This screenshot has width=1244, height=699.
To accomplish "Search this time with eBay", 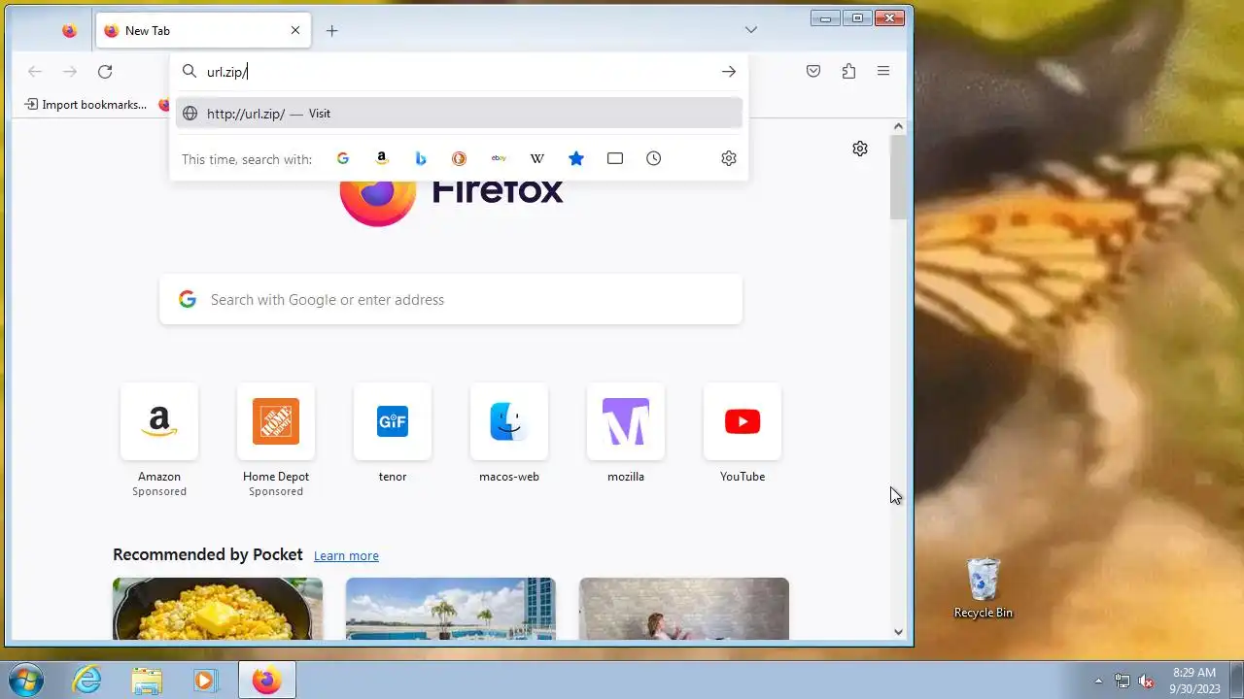I will (x=499, y=158).
